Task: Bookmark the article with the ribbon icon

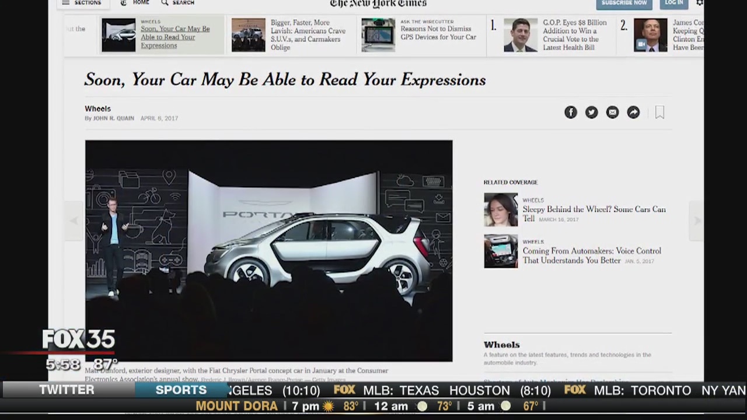Action: pyautogui.click(x=659, y=112)
